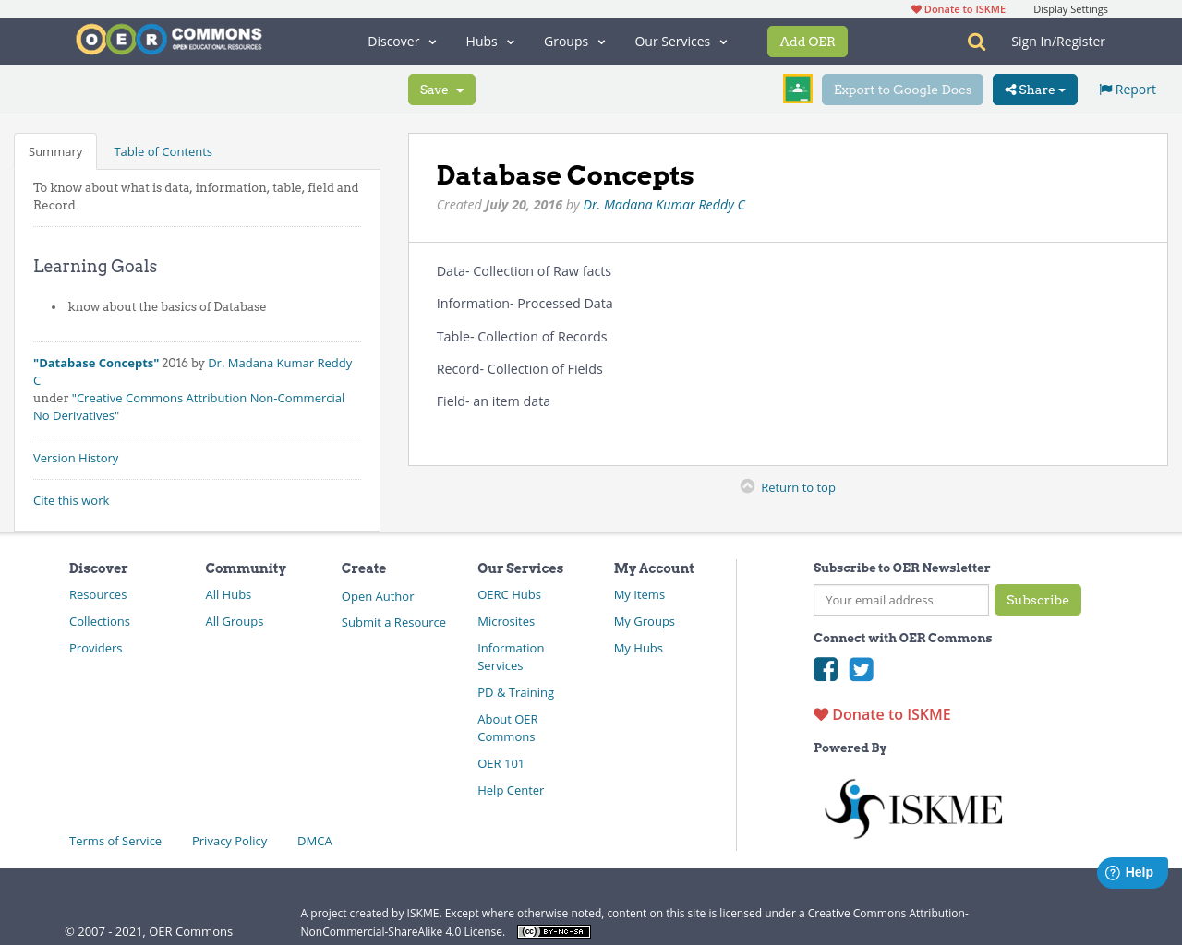
Task: Open OER Commons Facebook page
Action: point(826,669)
